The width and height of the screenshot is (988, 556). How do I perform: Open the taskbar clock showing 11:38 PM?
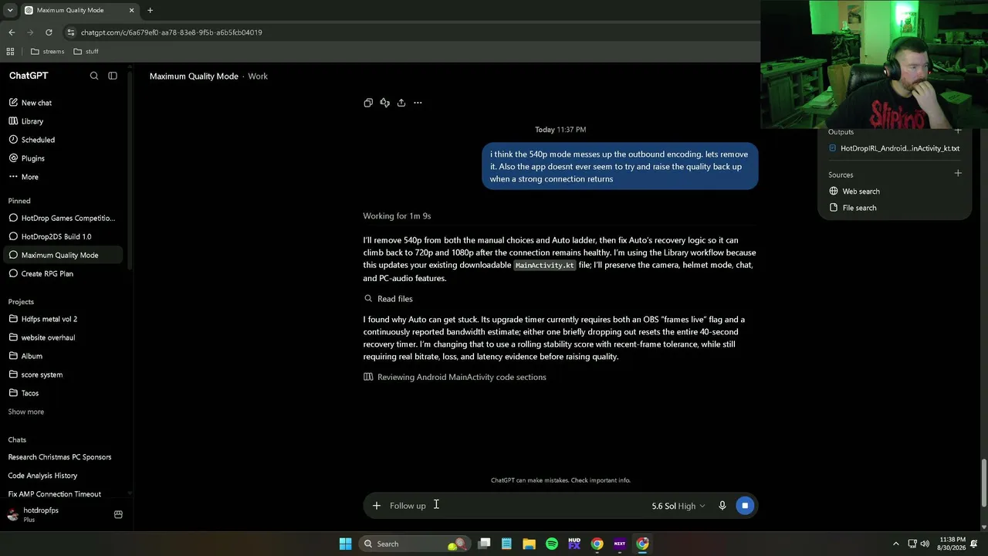[x=952, y=544]
